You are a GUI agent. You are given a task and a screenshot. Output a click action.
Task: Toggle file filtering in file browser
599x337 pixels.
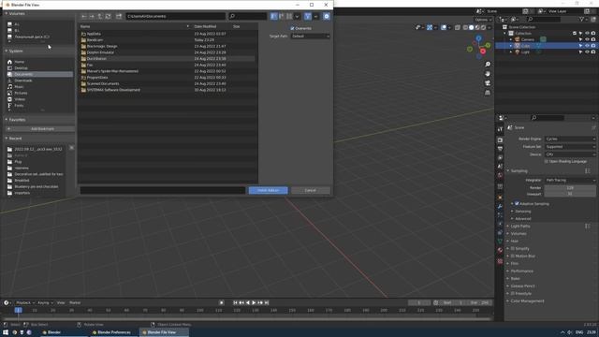pyautogui.click(x=308, y=17)
